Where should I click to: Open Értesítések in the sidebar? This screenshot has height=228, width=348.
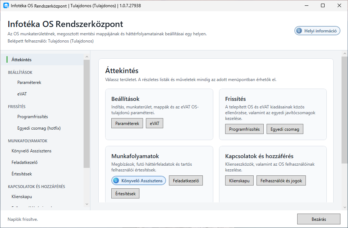(42, 174)
